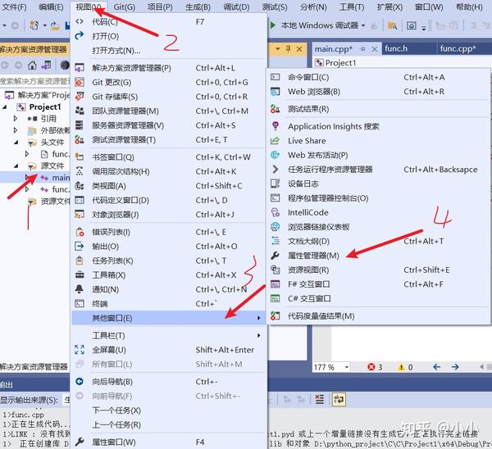Toggle auto-hide pin of Solution Explorer panel

(288, 48)
